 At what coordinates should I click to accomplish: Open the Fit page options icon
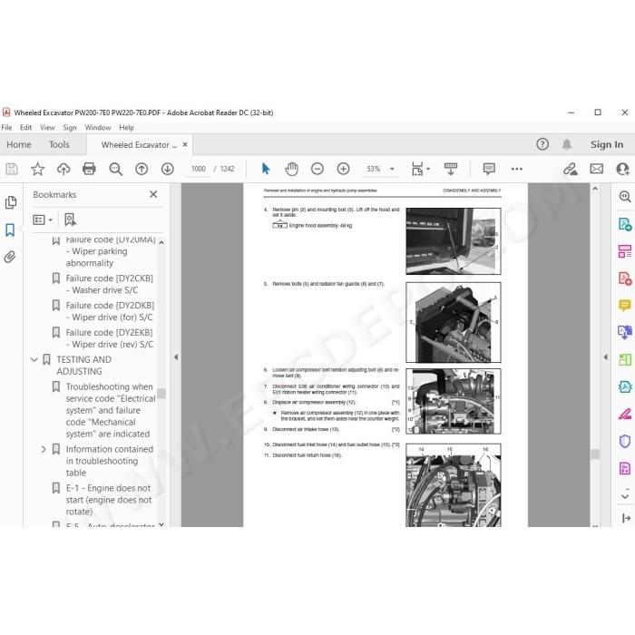[420, 169]
